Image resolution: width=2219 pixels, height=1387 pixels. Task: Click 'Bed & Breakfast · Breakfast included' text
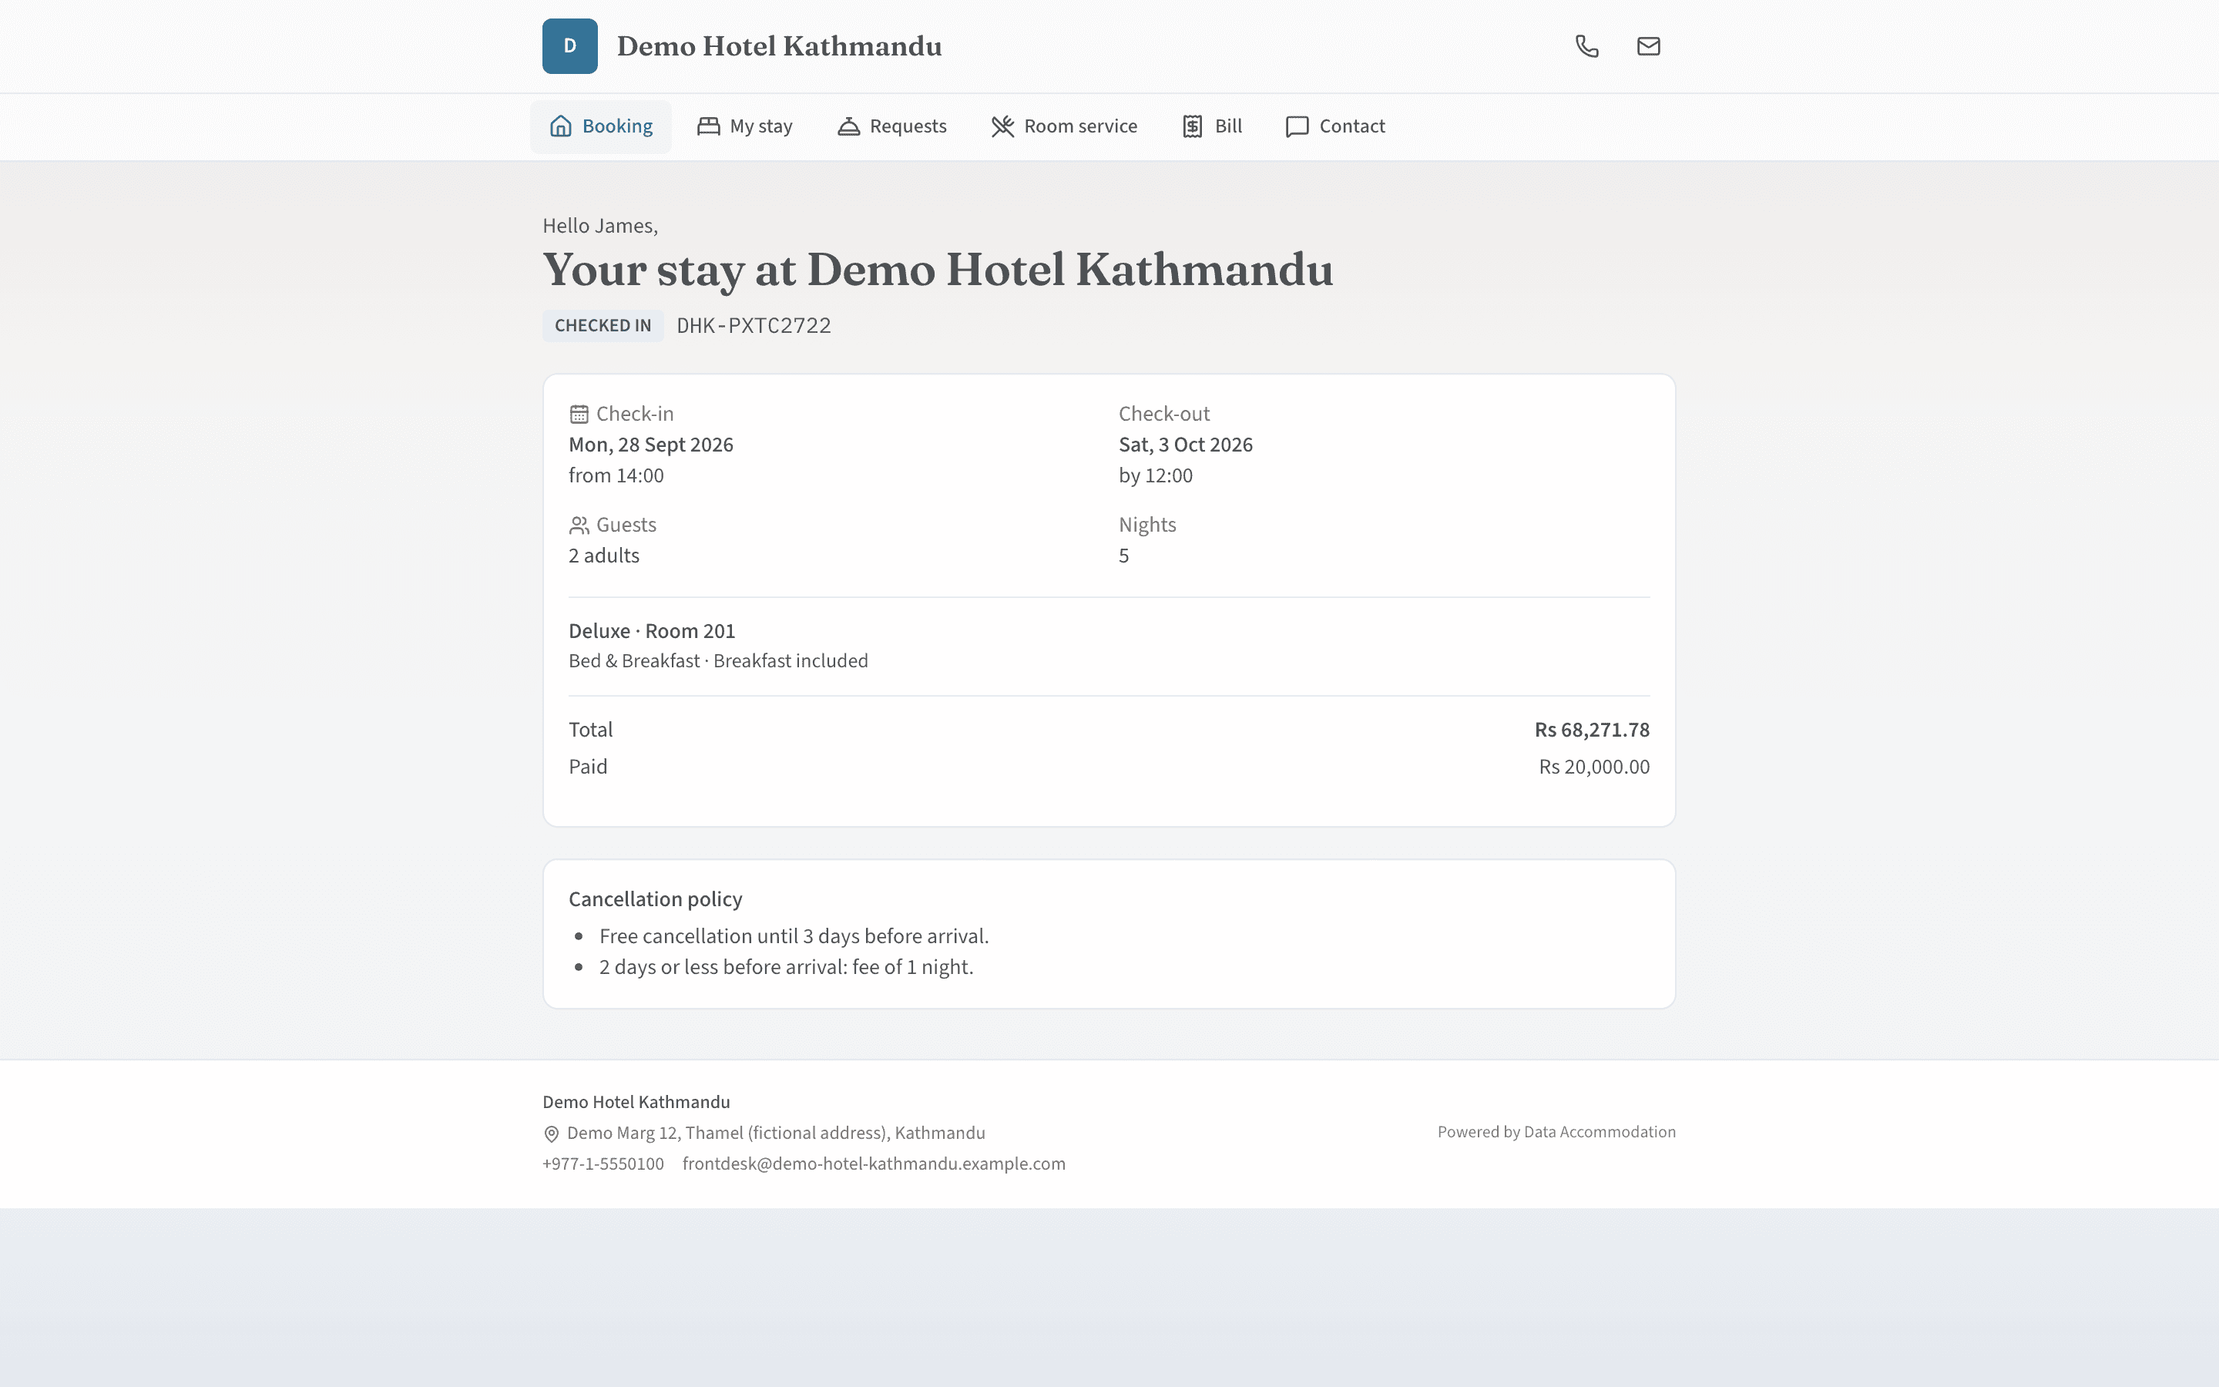718,660
